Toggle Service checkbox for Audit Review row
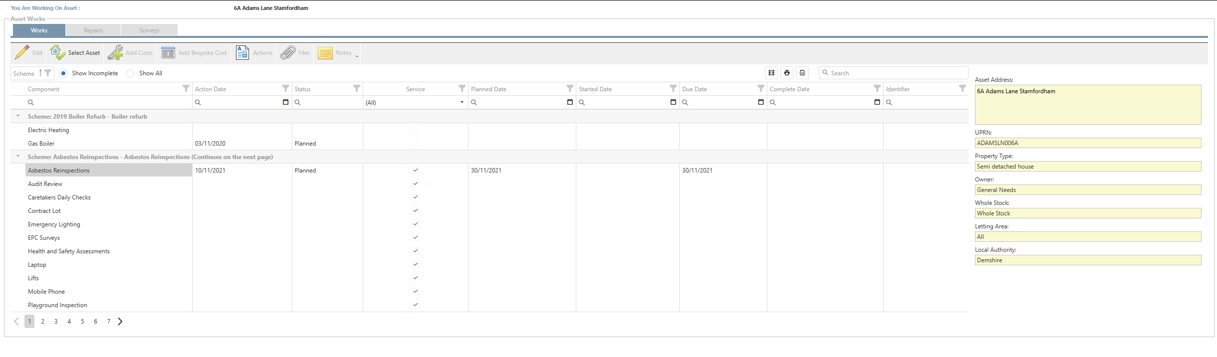This screenshot has height=357, width=1217. point(416,183)
